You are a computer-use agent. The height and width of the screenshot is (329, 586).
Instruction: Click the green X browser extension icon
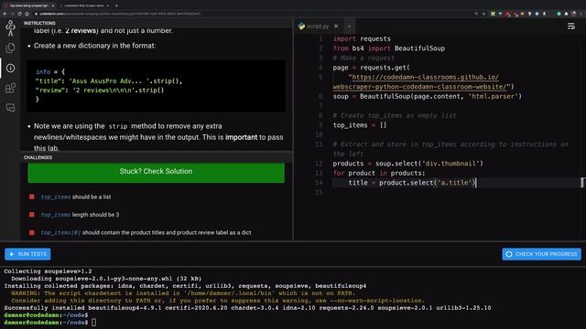point(493,14)
